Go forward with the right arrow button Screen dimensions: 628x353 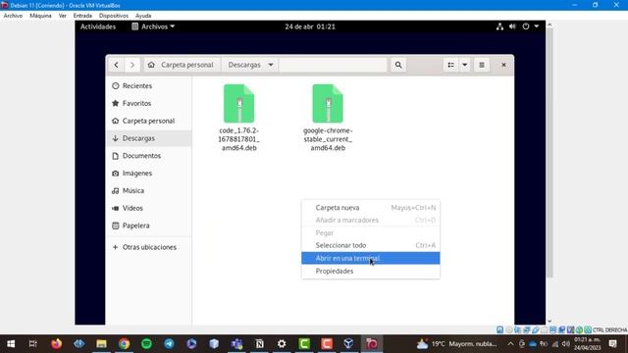click(132, 65)
